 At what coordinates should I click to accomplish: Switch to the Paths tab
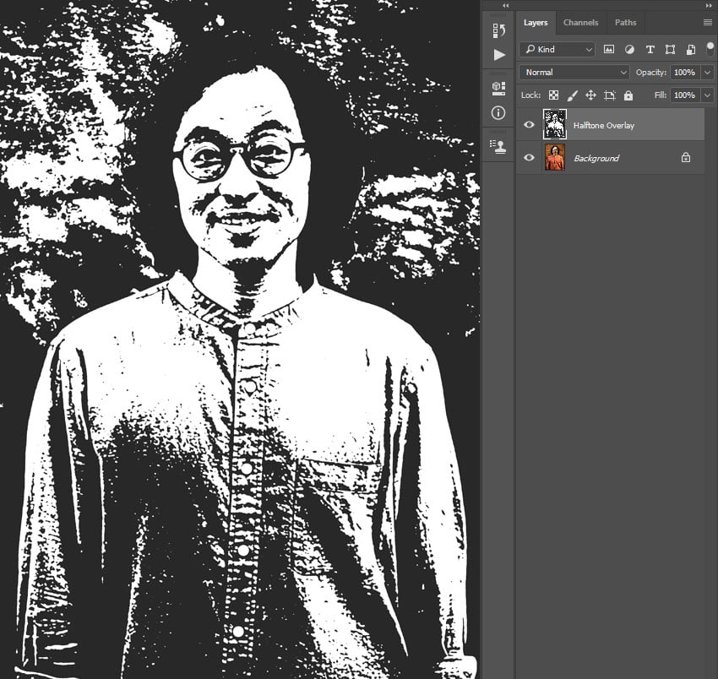[625, 23]
